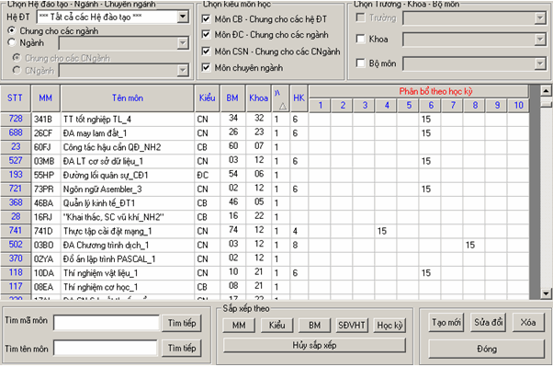Image resolution: width=553 pixels, height=367 pixels.
Task: Click the Khoa column header in table
Action: pos(258,98)
